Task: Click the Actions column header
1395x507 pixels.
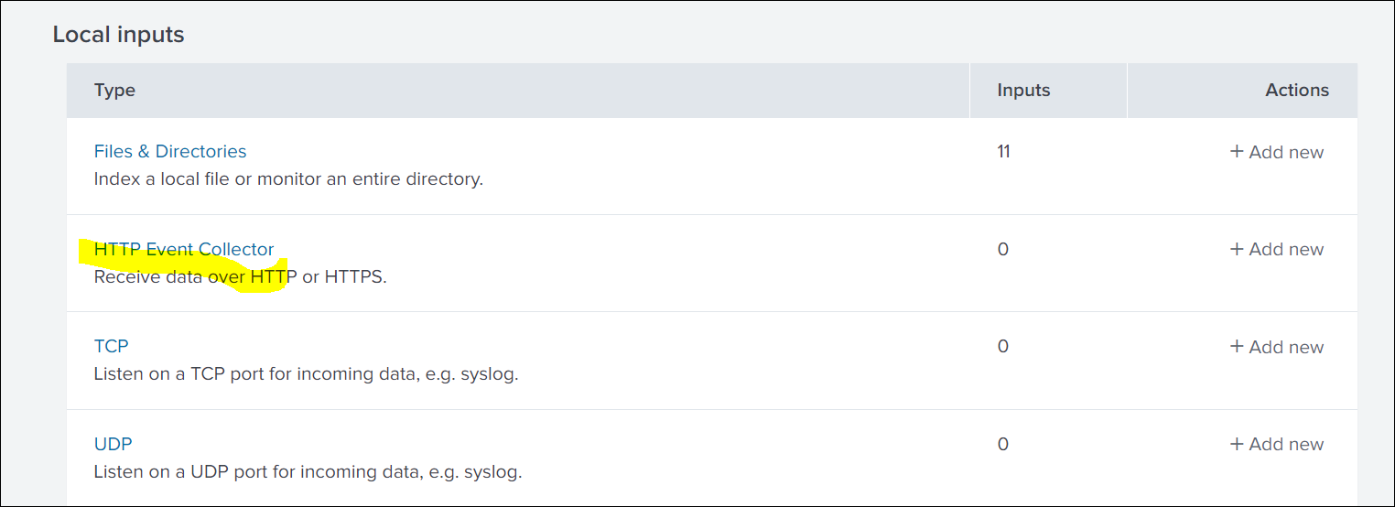Action: point(1297,91)
